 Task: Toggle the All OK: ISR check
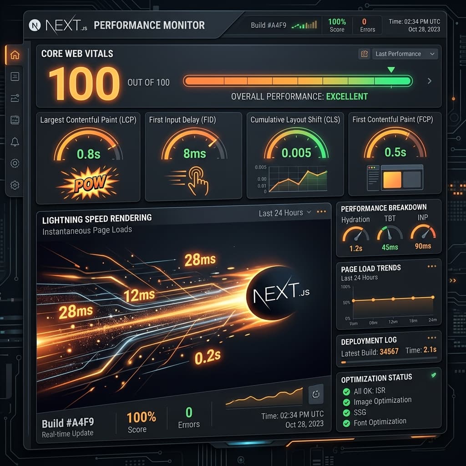pos(346,392)
